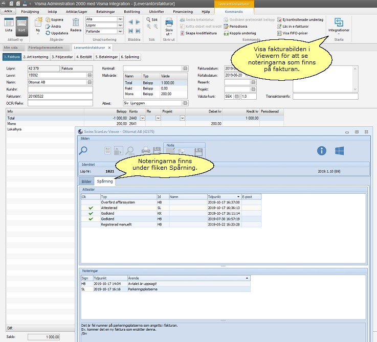Switch to Bilder tab in viewer

pyautogui.click(x=86, y=181)
